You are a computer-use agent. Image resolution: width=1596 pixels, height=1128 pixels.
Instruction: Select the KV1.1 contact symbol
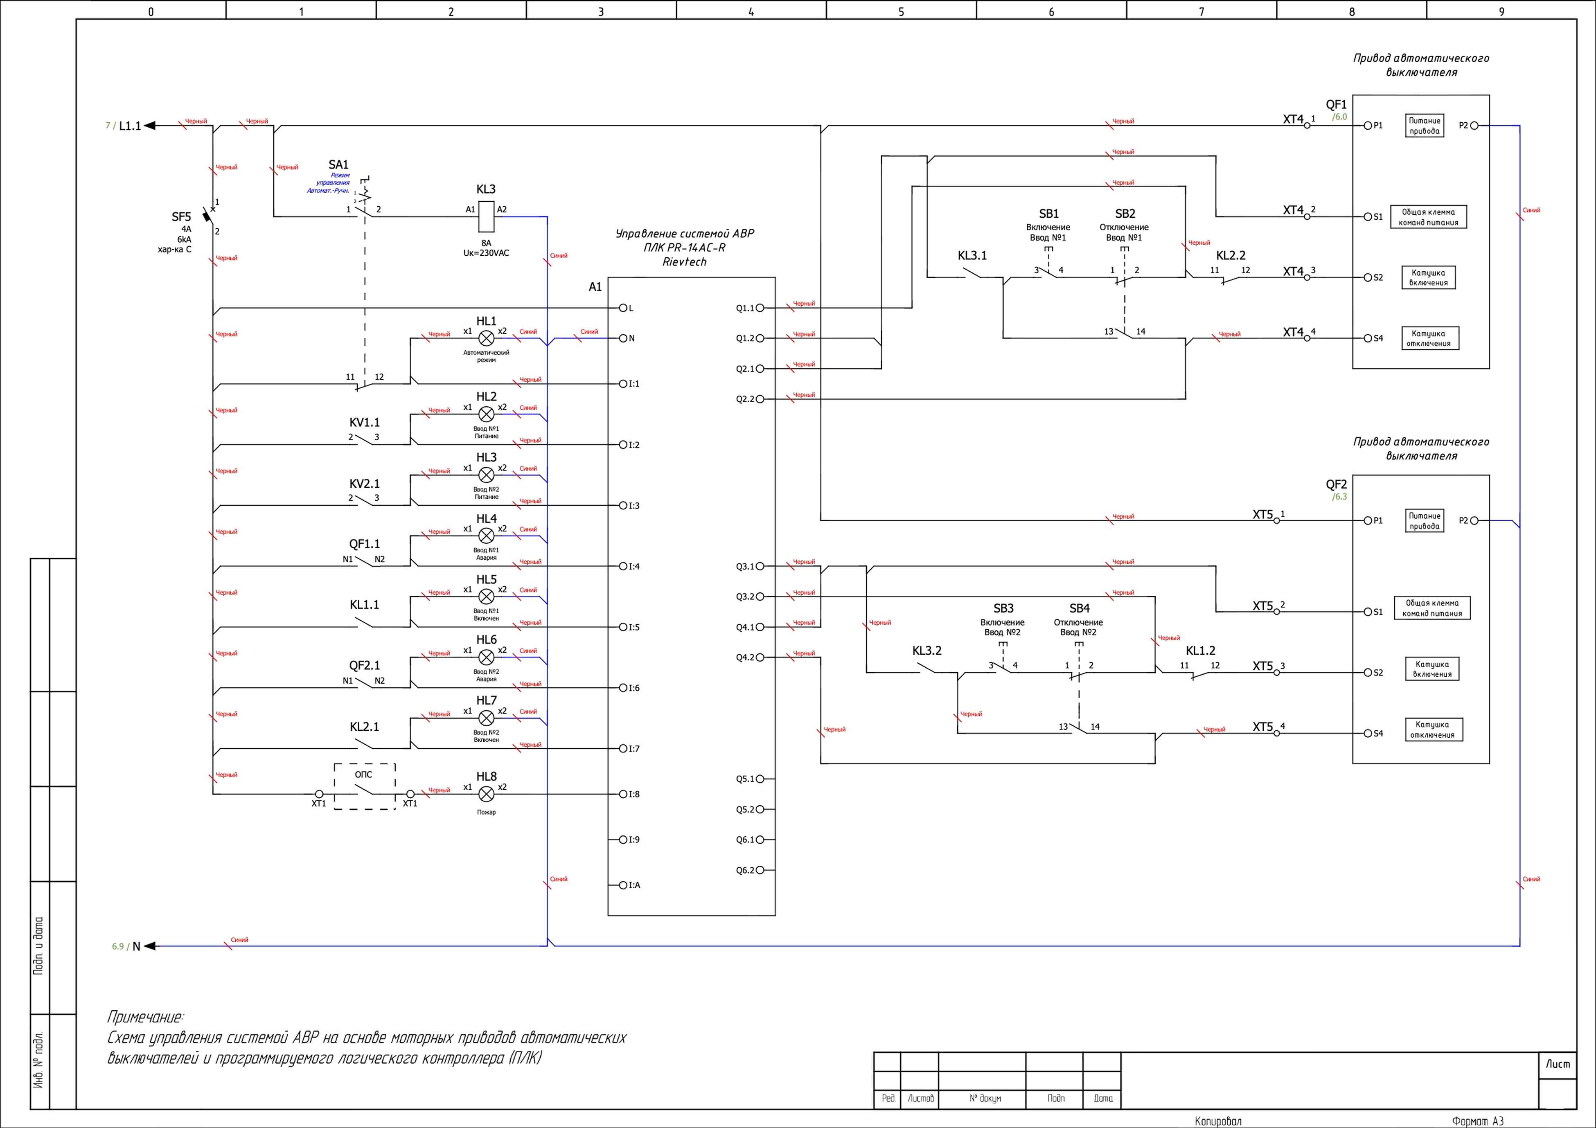point(363,441)
